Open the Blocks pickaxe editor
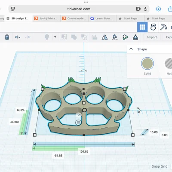This screenshot has width=172, height=172. coord(163,27)
